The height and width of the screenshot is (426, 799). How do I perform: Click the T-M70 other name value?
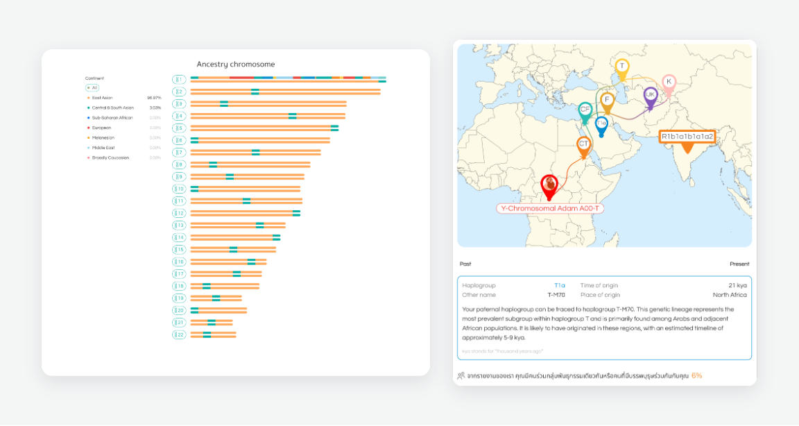(556, 295)
